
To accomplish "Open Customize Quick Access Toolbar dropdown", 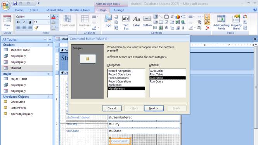I will pyautogui.click(x=38, y=3).
